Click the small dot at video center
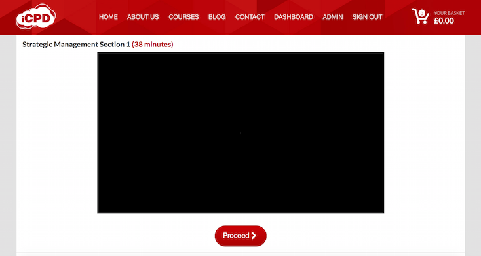The image size is (481, 256). [240, 133]
